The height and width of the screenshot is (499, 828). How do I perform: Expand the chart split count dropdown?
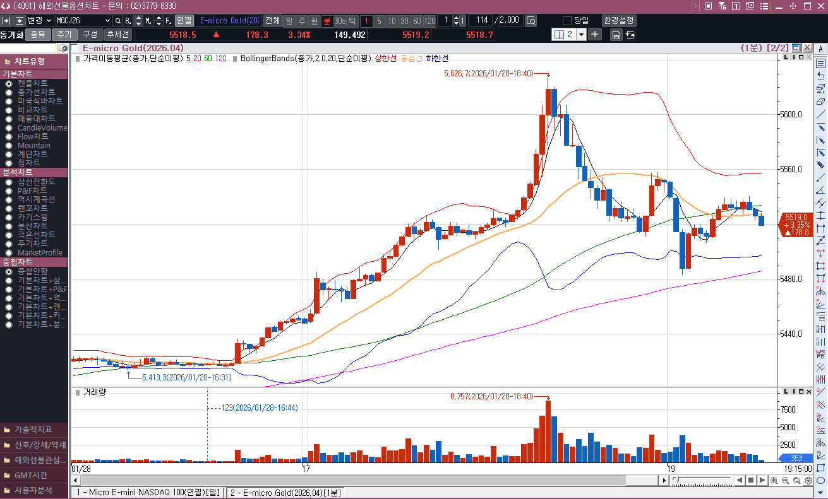pos(580,35)
